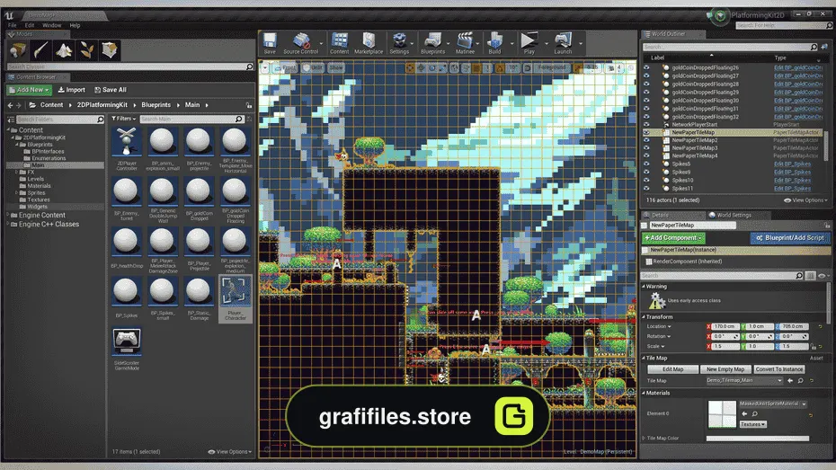Select the Geometry Editing mode cube icon
Screen dimensions: 836x470
pyautogui.click(x=110, y=50)
